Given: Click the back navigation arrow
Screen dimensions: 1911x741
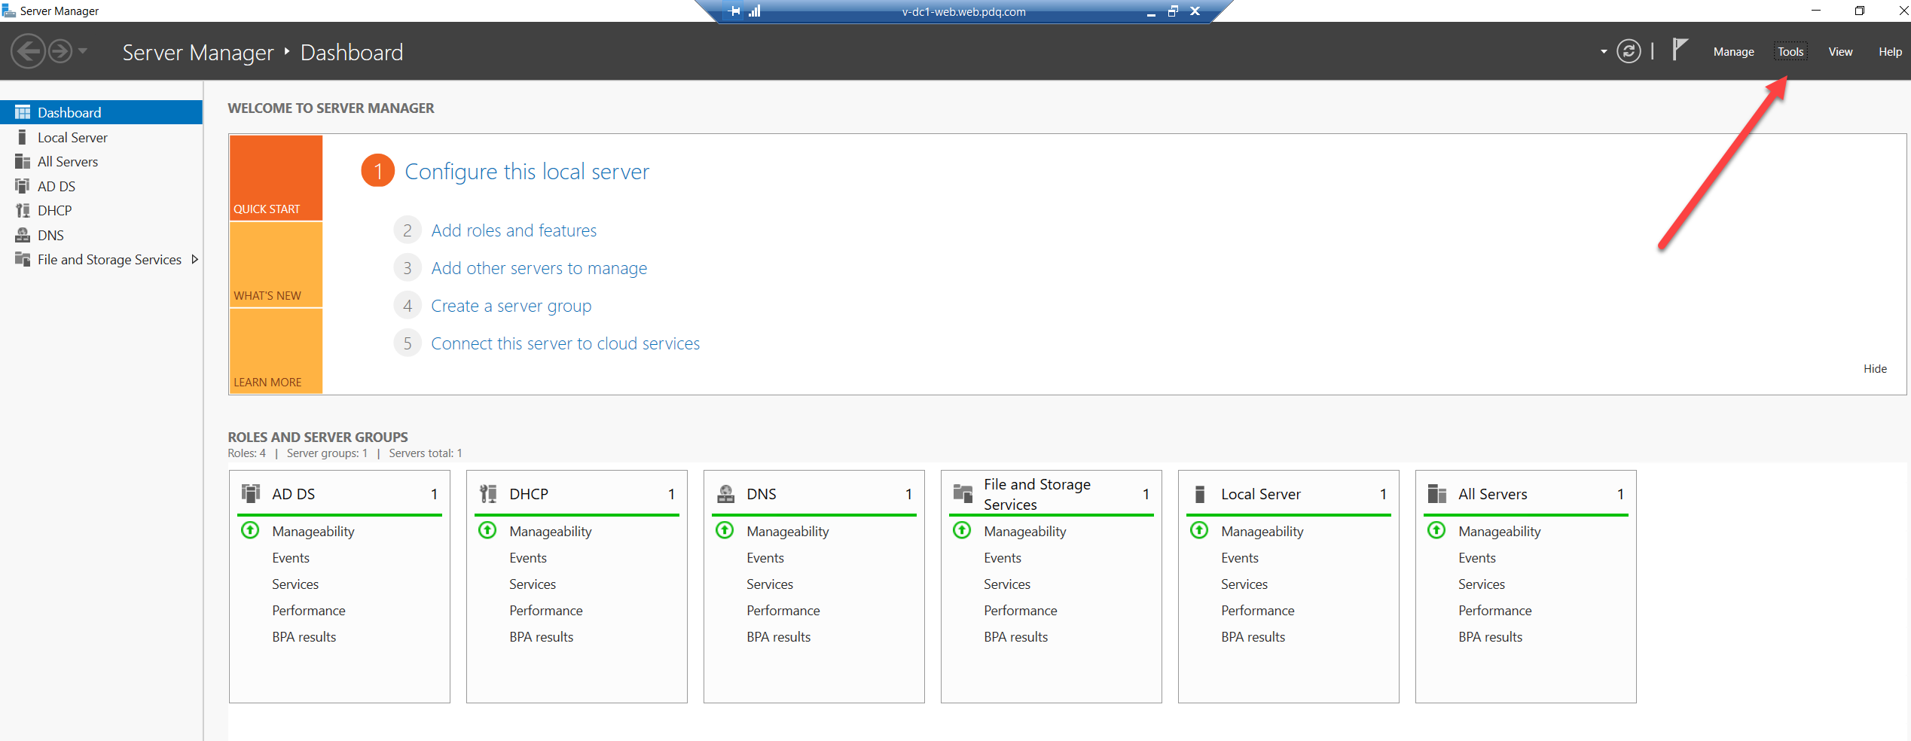Looking at the screenshot, I should coord(29,52).
